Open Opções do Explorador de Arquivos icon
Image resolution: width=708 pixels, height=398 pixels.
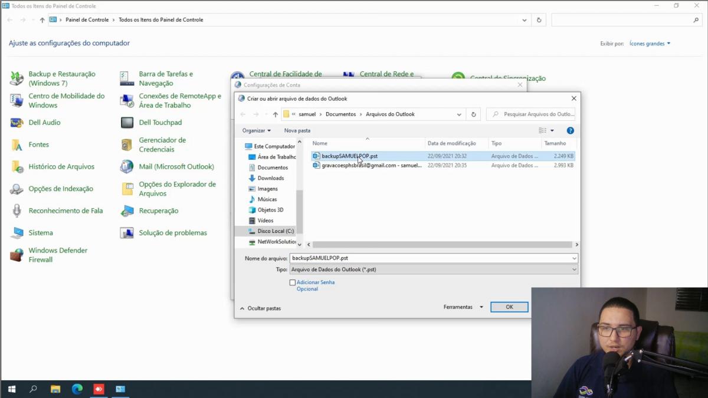click(x=127, y=189)
